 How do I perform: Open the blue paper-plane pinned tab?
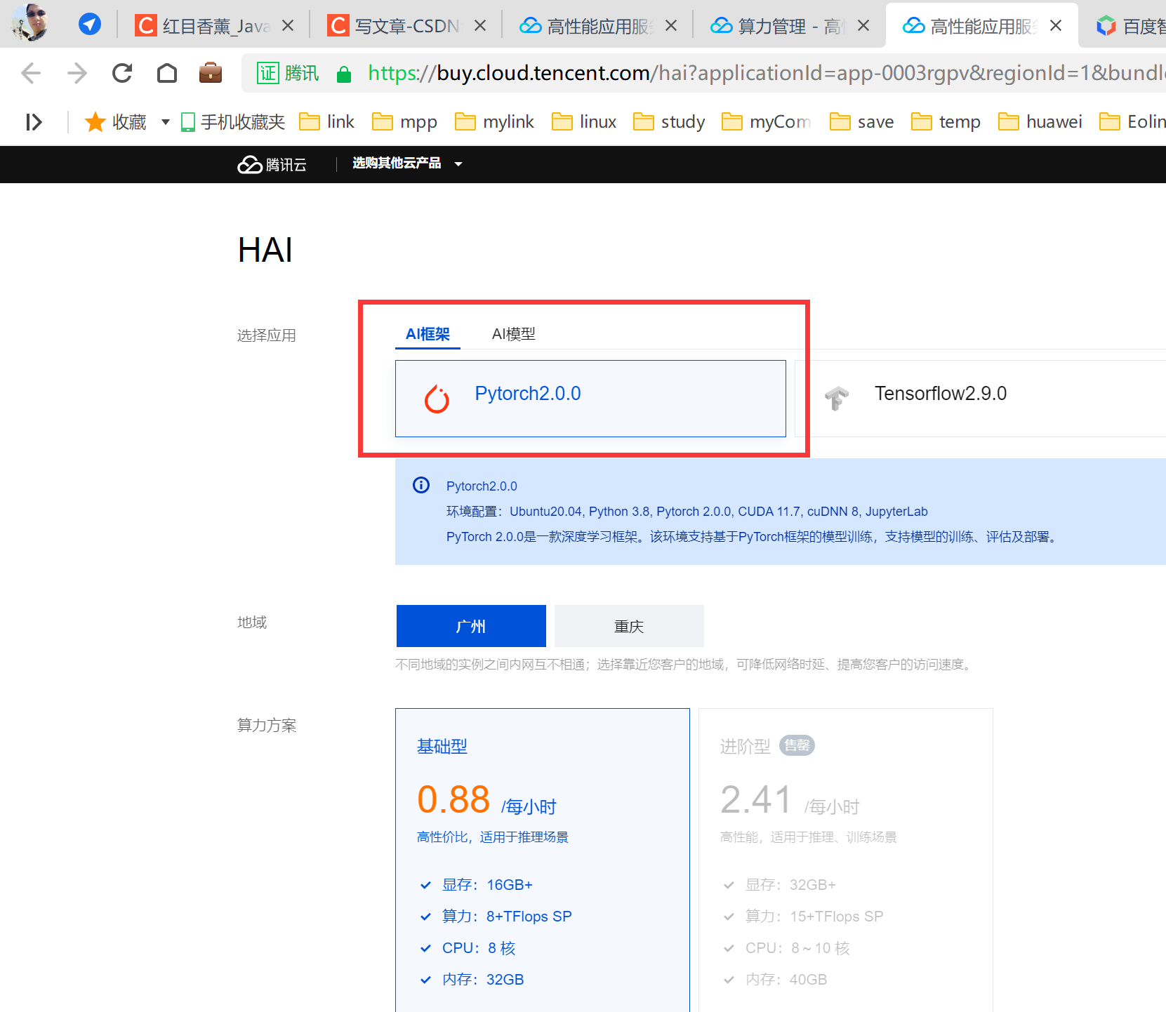click(x=89, y=25)
